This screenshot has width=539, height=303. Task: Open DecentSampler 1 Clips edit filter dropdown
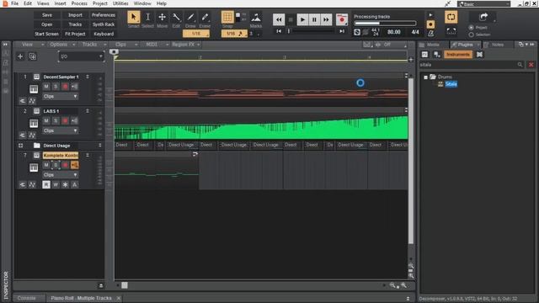point(60,97)
